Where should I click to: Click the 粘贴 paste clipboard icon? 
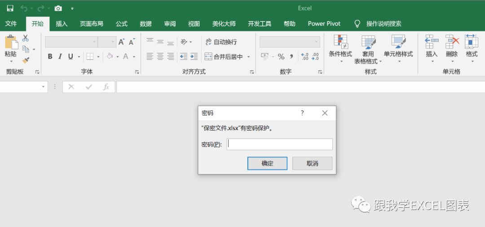pyautogui.click(x=11, y=42)
